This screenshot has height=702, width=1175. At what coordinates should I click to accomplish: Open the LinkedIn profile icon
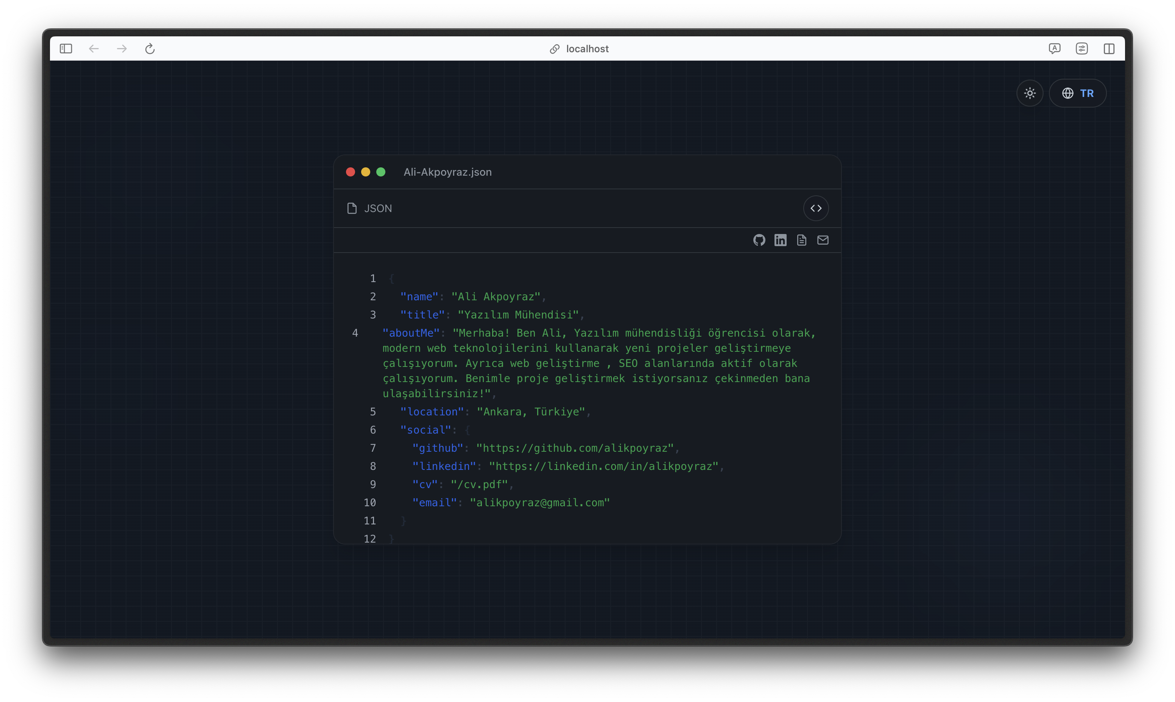tap(780, 240)
